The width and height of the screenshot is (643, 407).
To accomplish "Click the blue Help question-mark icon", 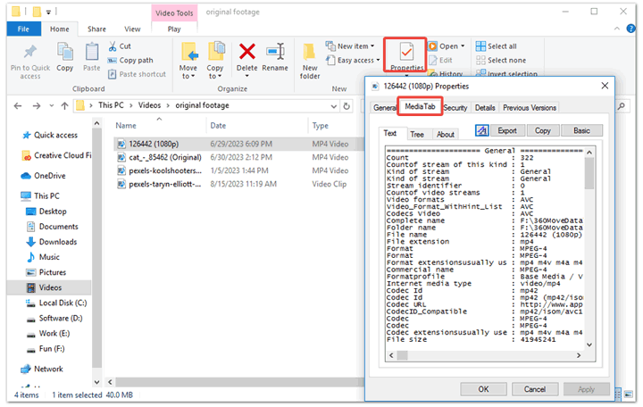I will [630, 29].
